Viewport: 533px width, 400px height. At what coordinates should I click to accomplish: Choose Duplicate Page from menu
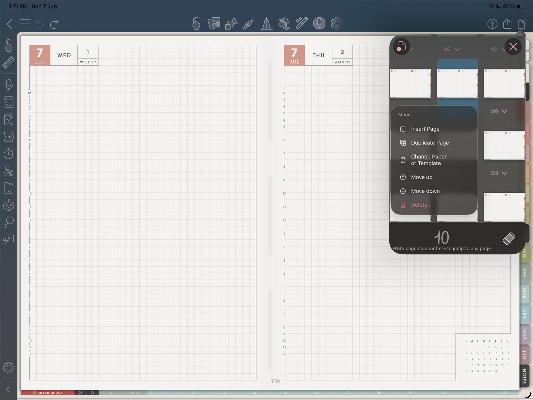tap(434, 143)
